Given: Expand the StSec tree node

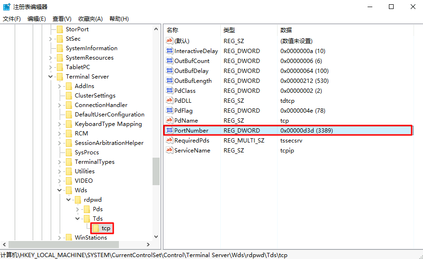Looking at the screenshot, I should tap(50, 39).
